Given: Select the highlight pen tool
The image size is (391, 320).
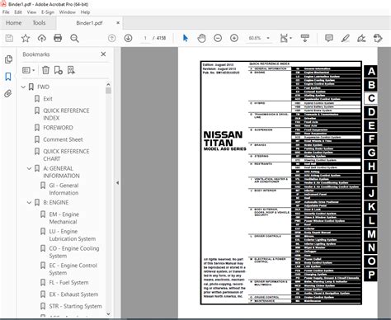Looking at the screenshot, I should (x=345, y=38).
